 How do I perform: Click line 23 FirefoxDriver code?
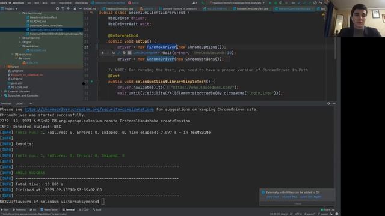tap(162, 47)
